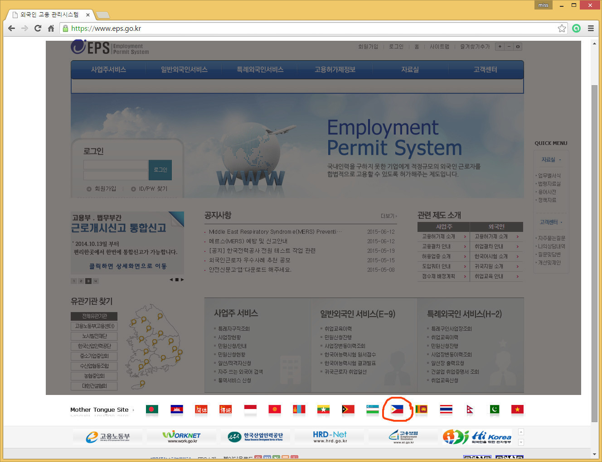Open the 한국산업인력공단 banner logo
Screen dimensions: 602x462
point(255,437)
